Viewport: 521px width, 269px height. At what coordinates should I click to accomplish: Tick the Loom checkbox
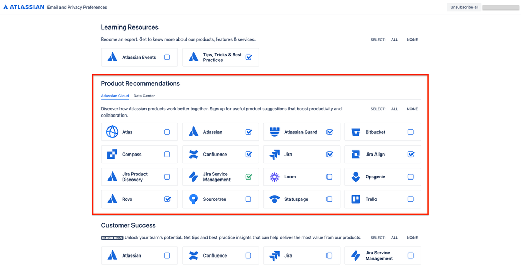coord(329,177)
